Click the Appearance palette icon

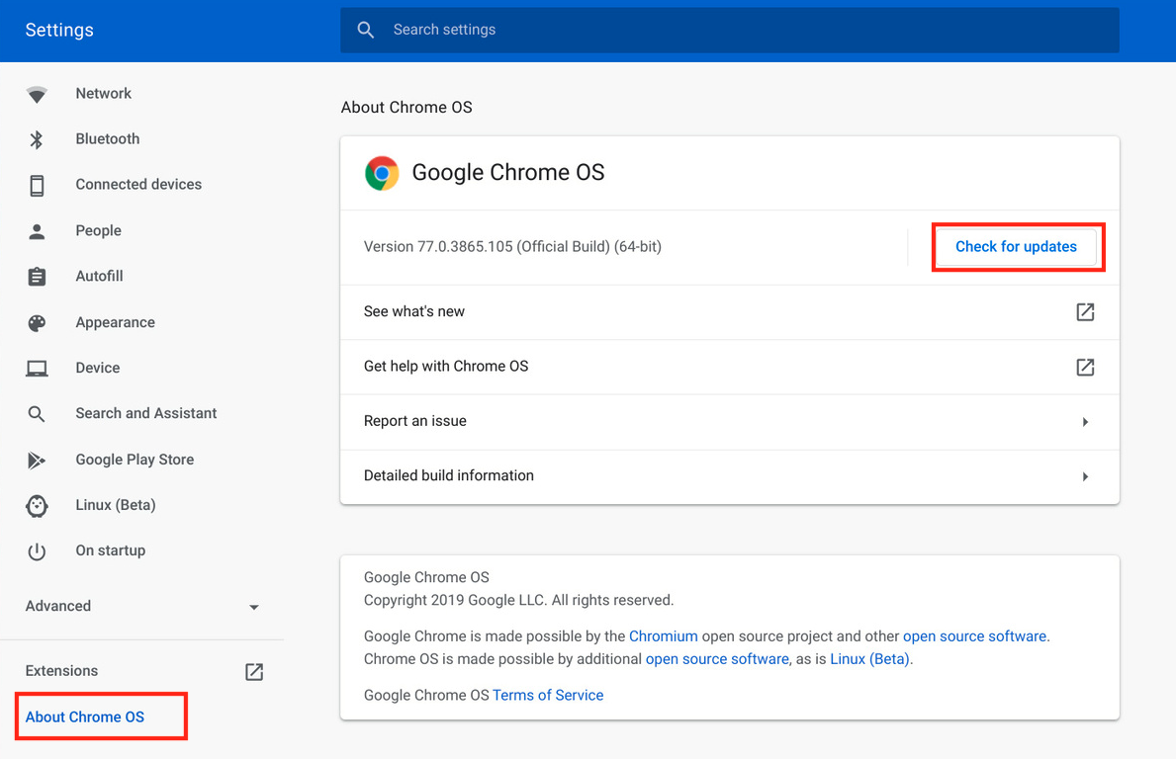click(37, 323)
